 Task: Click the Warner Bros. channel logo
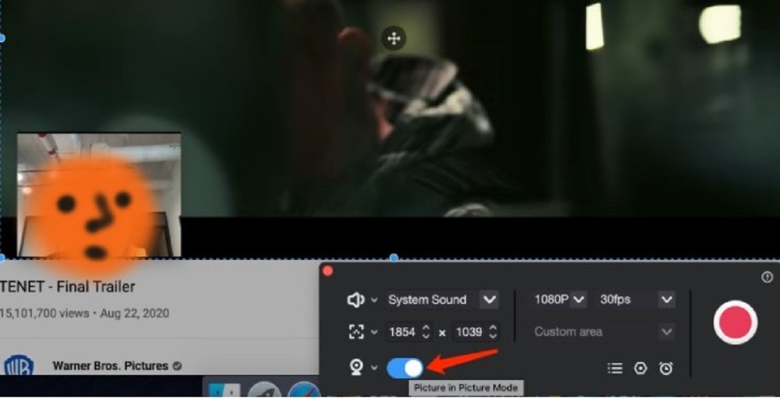(x=18, y=365)
